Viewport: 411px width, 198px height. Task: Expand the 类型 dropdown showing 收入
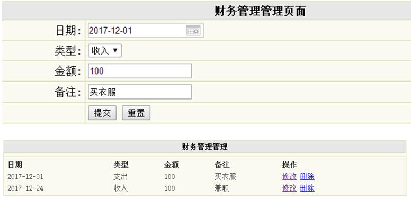point(105,50)
